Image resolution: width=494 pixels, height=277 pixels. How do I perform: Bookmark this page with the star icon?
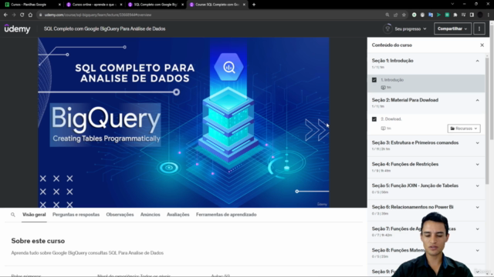(404, 15)
